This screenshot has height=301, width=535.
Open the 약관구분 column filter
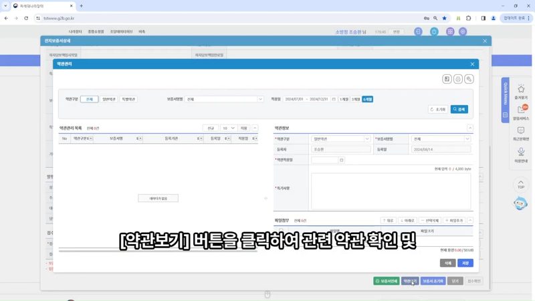coord(90,138)
